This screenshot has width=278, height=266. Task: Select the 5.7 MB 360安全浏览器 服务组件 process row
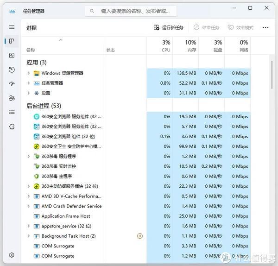tap(136, 127)
